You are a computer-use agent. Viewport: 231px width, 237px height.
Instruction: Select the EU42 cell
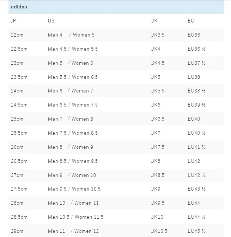(x=194, y=161)
